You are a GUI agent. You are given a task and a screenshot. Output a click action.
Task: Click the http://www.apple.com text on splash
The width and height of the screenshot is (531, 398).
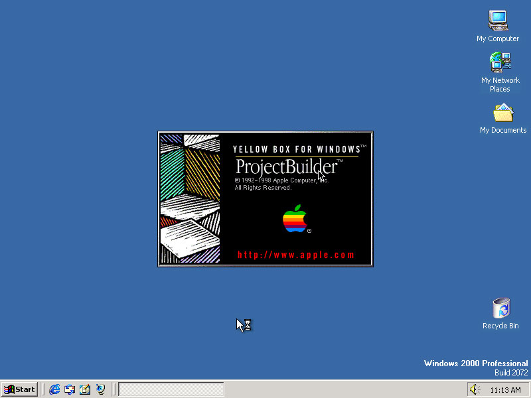click(295, 255)
